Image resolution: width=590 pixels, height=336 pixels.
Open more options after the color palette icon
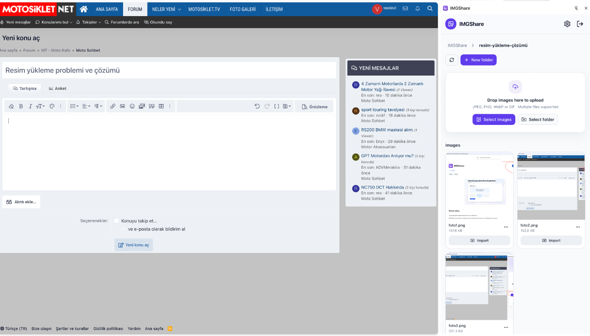tap(60, 106)
